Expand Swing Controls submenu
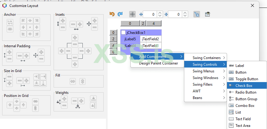Image resolution: width=267 pixels, height=129 pixels. (205, 64)
